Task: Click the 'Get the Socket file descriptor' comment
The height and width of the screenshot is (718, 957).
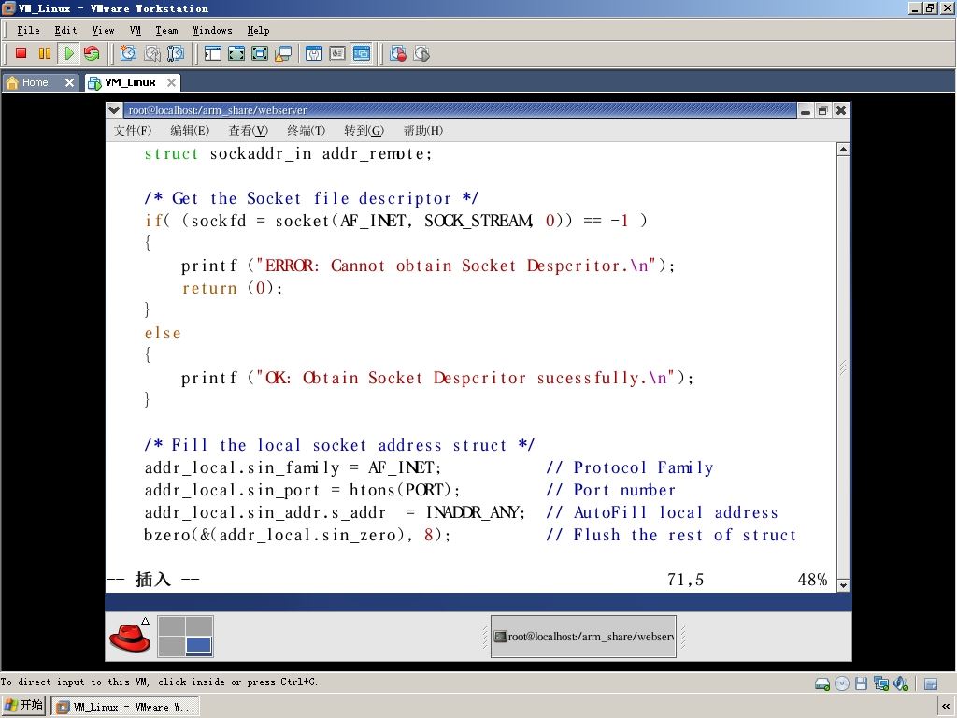Action: pyautogui.click(x=312, y=198)
